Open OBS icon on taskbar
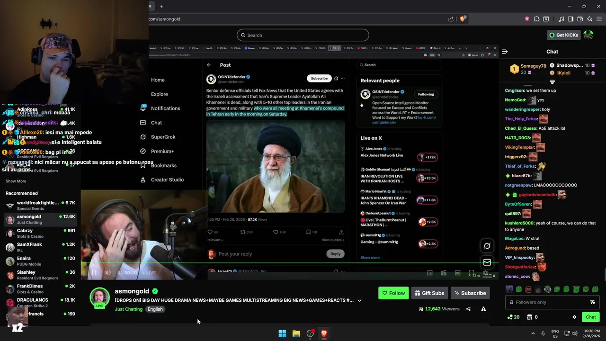This screenshot has height=341, width=606. click(x=310, y=333)
